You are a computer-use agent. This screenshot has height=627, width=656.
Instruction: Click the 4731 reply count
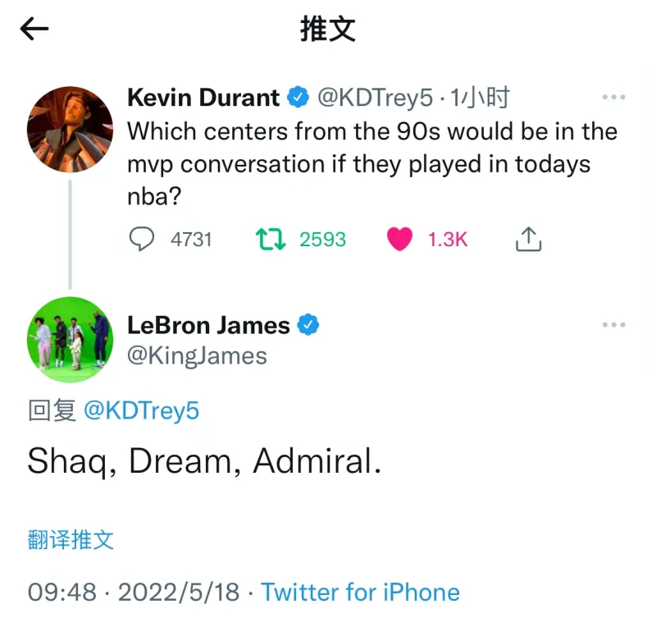[191, 240]
